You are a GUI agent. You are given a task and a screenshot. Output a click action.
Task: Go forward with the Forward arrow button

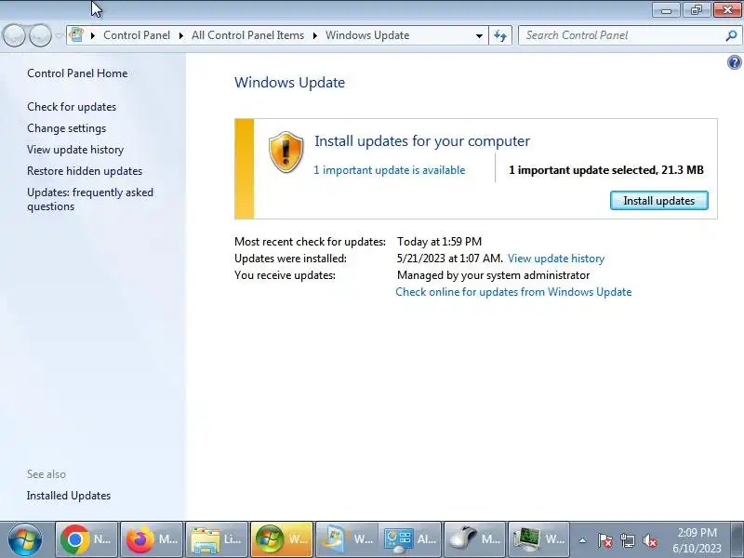pyautogui.click(x=40, y=35)
